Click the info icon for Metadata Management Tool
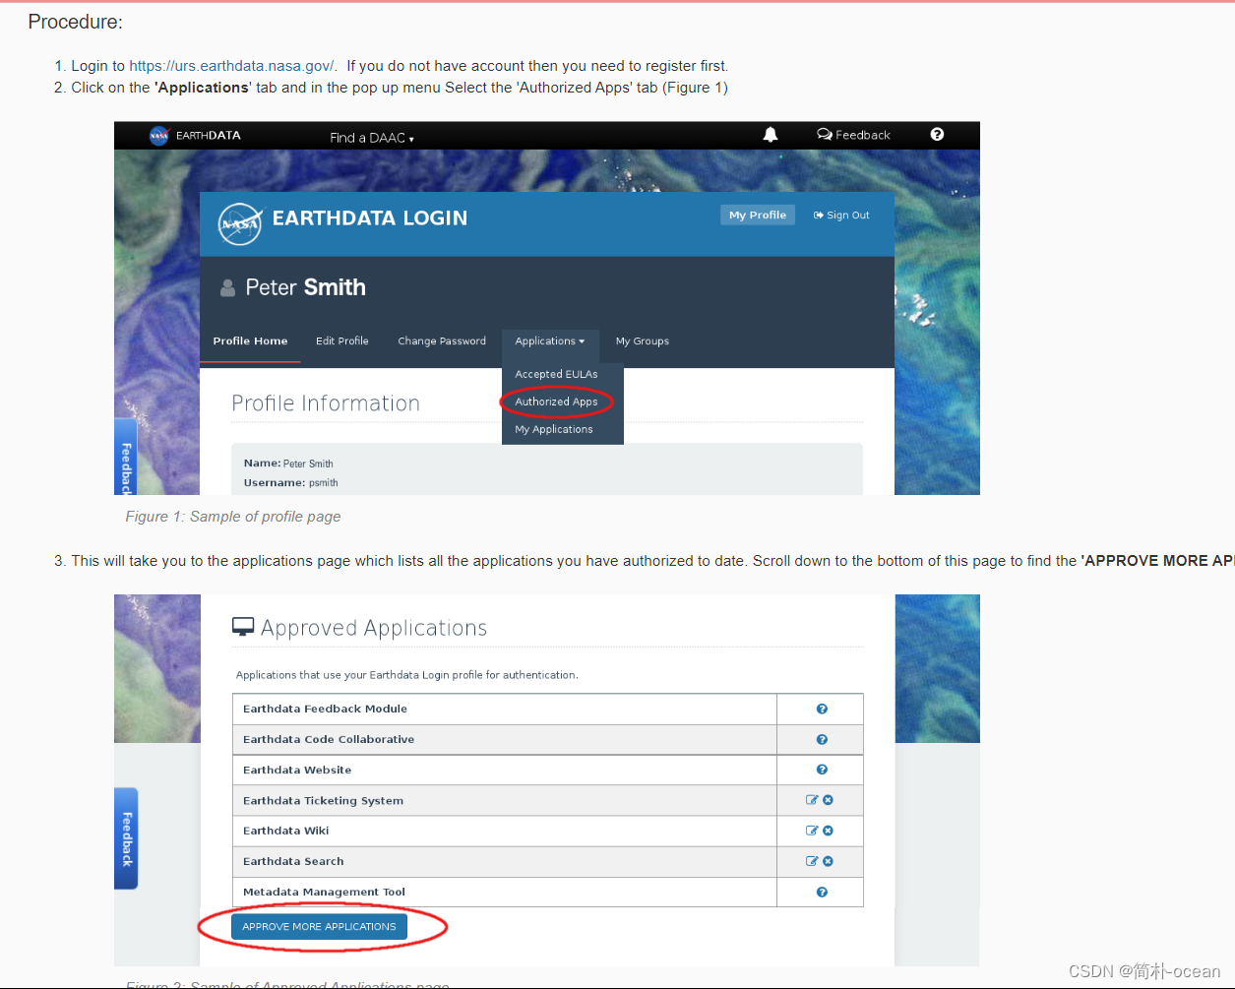1235x989 pixels. point(822,892)
